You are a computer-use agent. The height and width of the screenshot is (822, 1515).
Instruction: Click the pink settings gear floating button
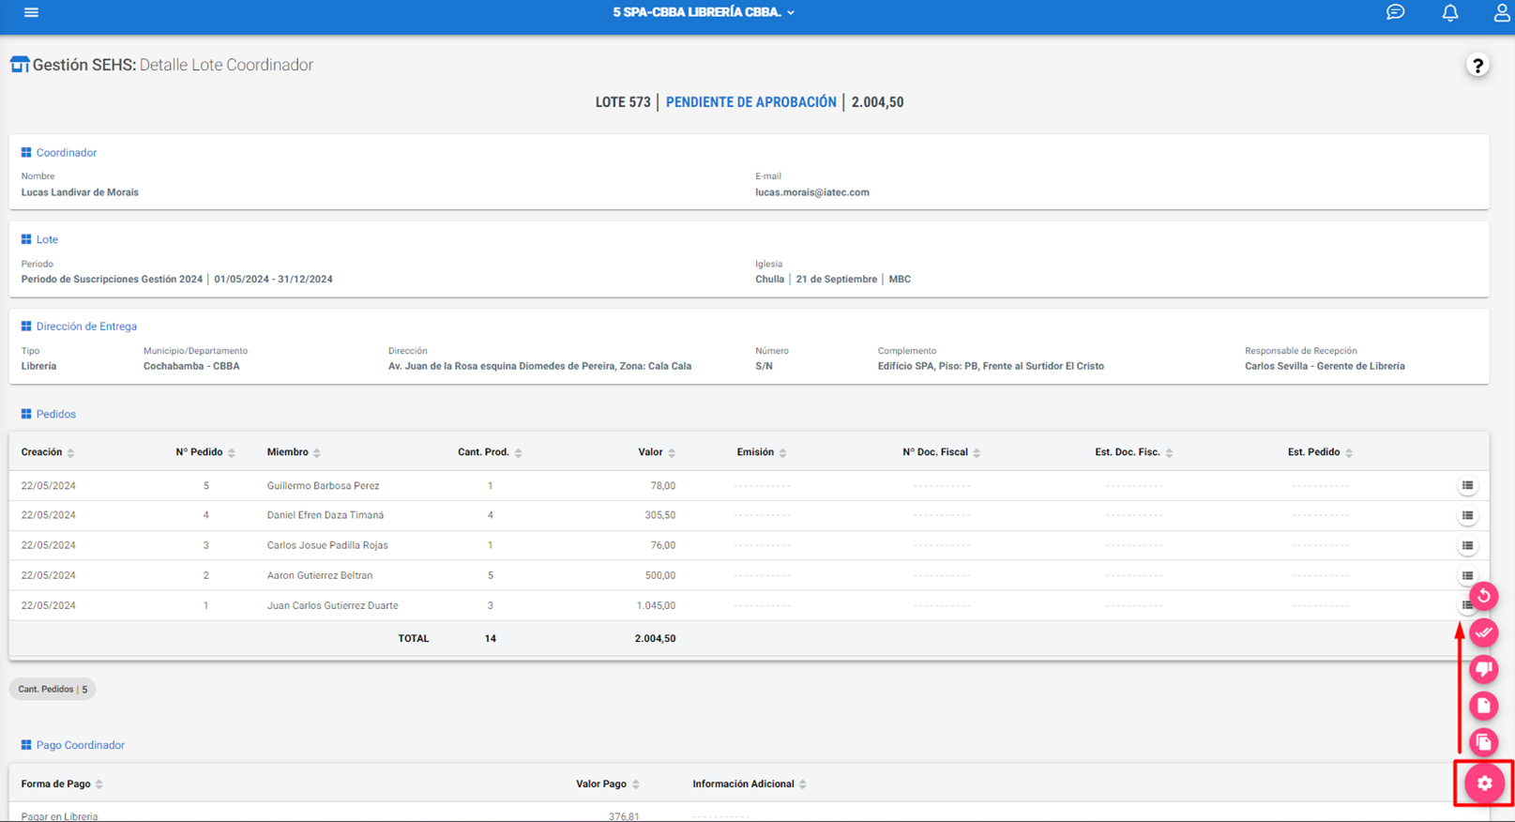[x=1484, y=783]
